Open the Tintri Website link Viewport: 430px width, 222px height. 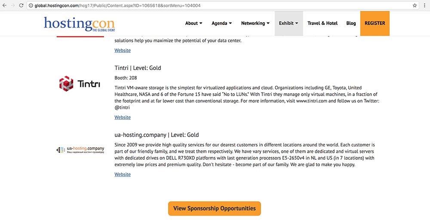click(123, 117)
